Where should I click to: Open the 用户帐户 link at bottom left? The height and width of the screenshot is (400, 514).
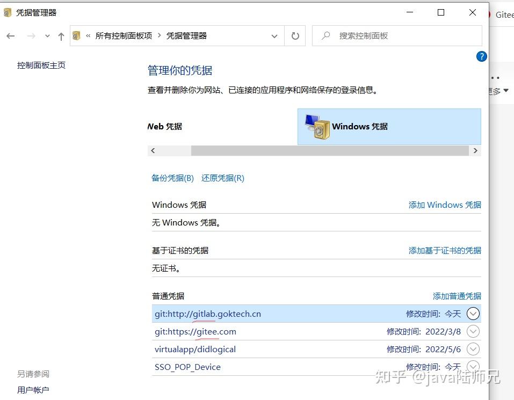tap(33, 390)
